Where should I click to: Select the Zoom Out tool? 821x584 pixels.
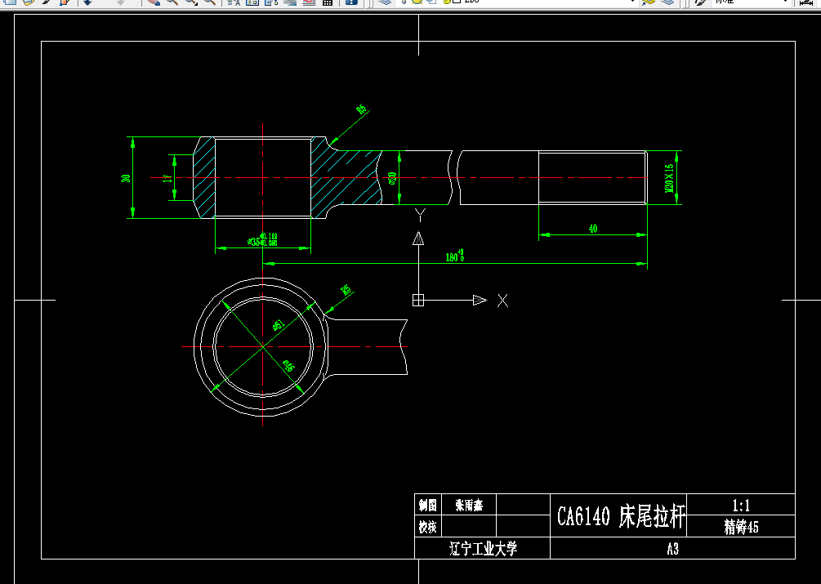pyautogui.click(x=190, y=5)
